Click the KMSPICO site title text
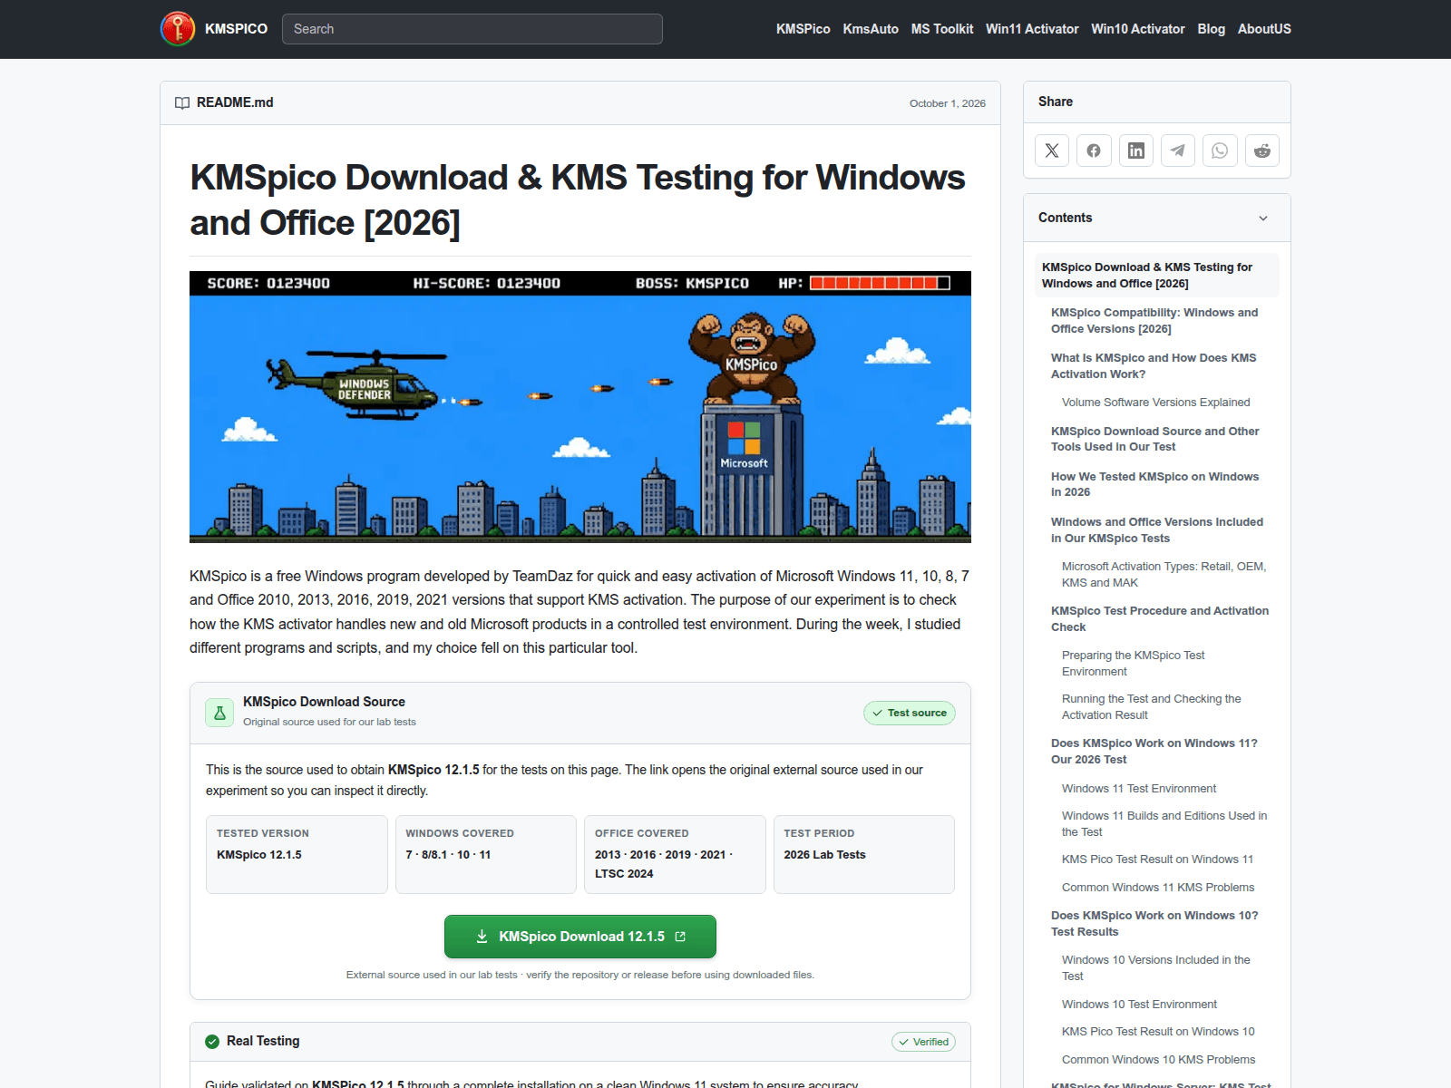This screenshot has width=1451, height=1088. click(236, 29)
